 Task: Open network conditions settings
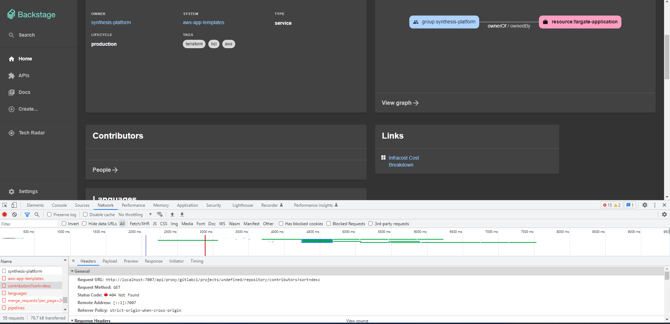pyautogui.click(x=160, y=214)
